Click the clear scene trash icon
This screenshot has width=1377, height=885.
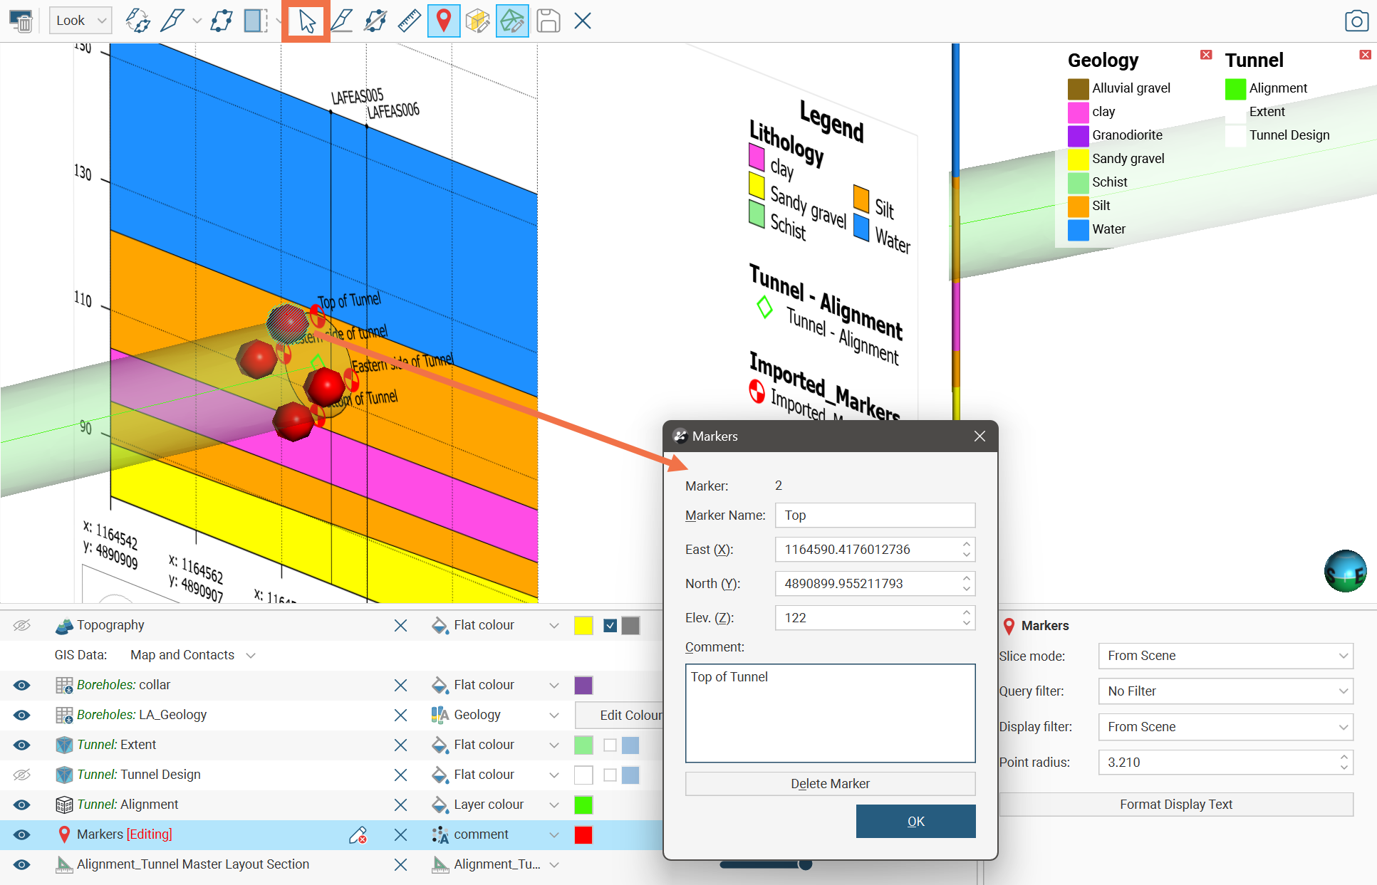click(21, 21)
